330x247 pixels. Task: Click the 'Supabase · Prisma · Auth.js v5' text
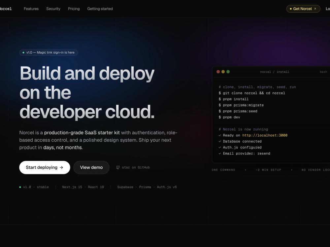147,187
